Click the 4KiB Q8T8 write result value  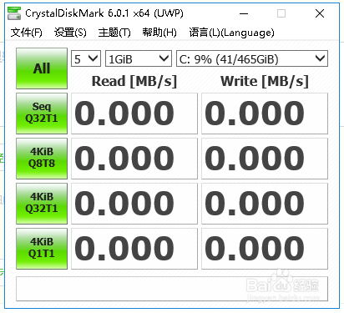click(265, 159)
